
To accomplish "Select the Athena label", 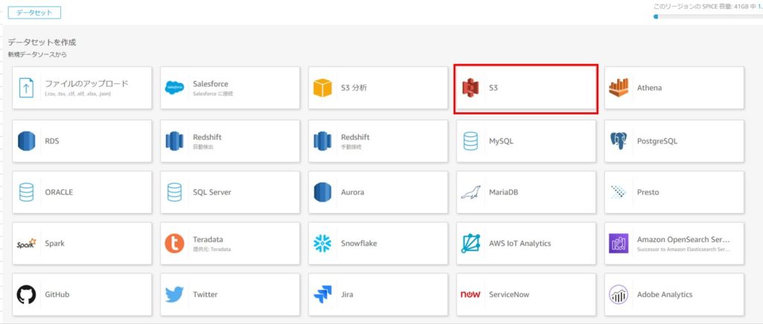I will click(x=649, y=88).
